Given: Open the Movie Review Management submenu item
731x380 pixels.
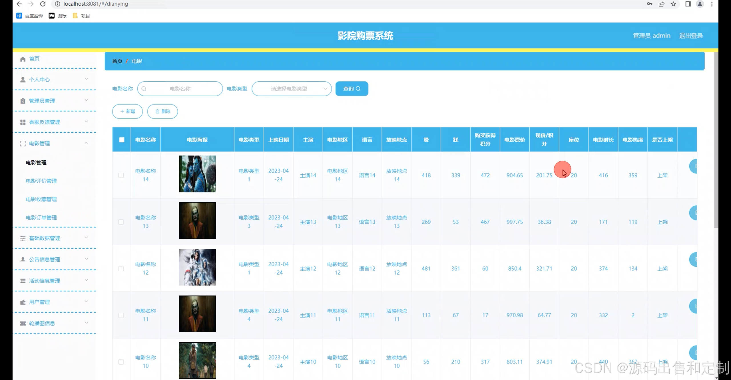Looking at the screenshot, I should coord(41,181).
